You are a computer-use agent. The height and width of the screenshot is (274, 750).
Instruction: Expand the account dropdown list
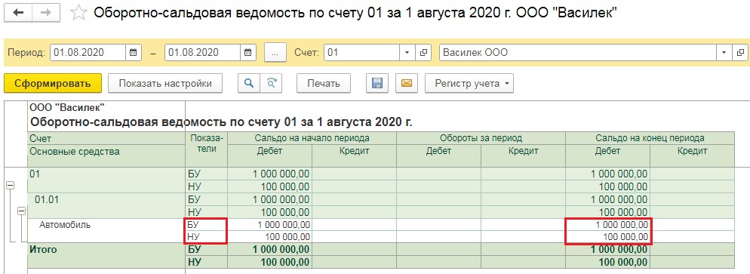407,53
